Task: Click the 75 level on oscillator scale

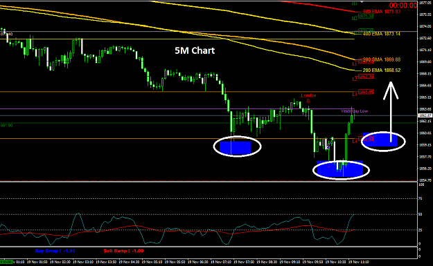Action: [x=421, y=198]
